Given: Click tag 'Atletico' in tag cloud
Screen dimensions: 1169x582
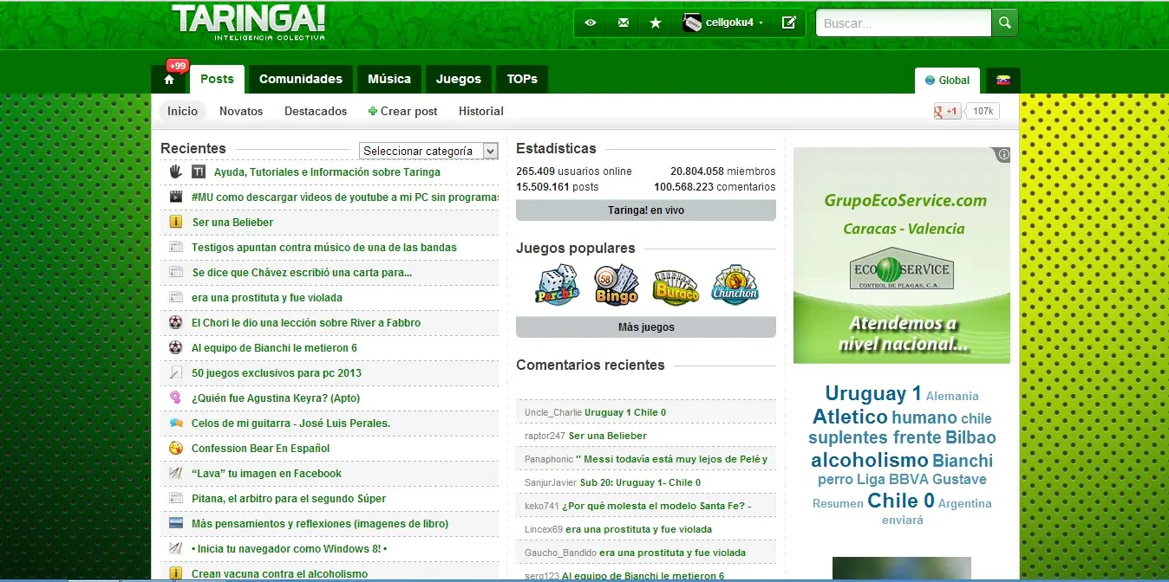Looking at the screenshot, I should pos(850,417).
